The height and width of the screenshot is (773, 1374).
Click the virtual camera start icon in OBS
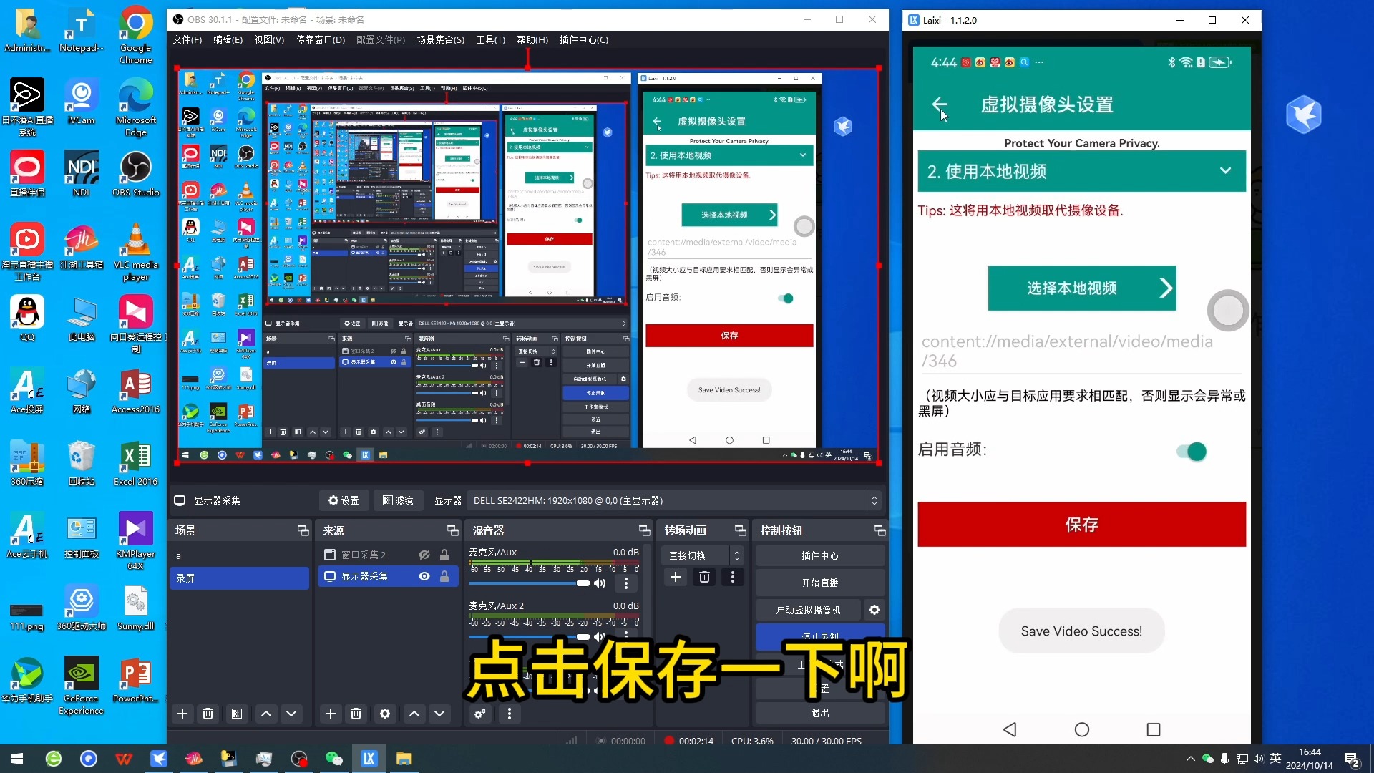tap(809, 609)
